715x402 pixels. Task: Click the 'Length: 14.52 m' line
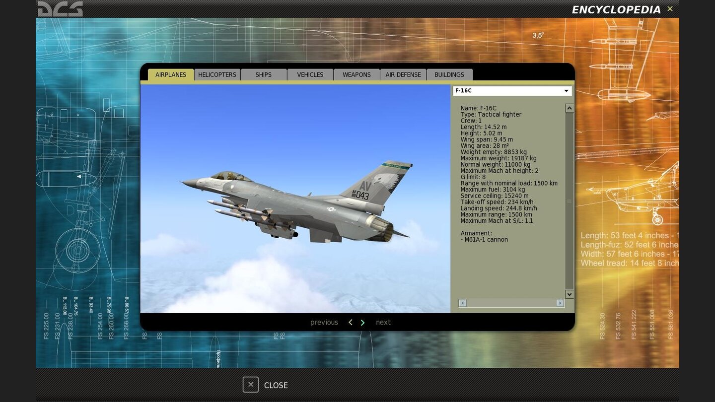point(483,127)
